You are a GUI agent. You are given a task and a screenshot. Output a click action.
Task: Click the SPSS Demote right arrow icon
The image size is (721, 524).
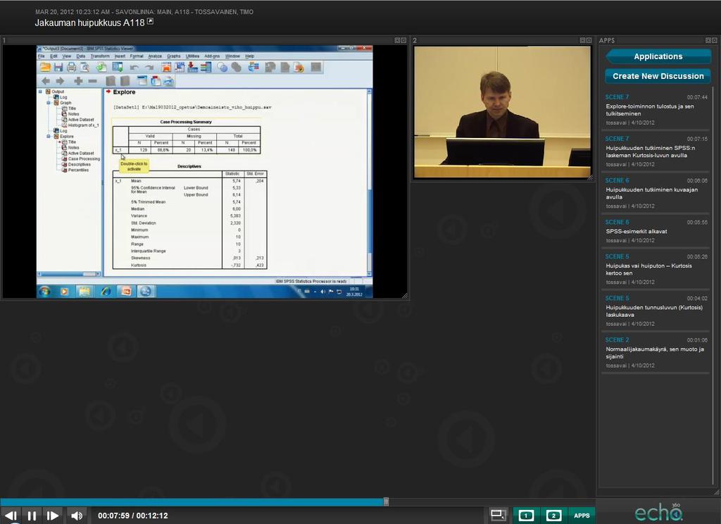[x=60, y=82]
